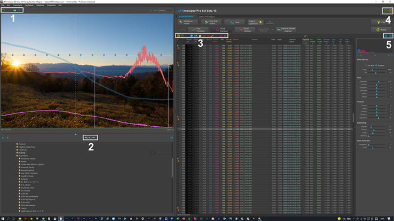Select the Custom white balance radio option
This screenshot has height=221, width=394.
pyautogui.click(x=376, y=65)
